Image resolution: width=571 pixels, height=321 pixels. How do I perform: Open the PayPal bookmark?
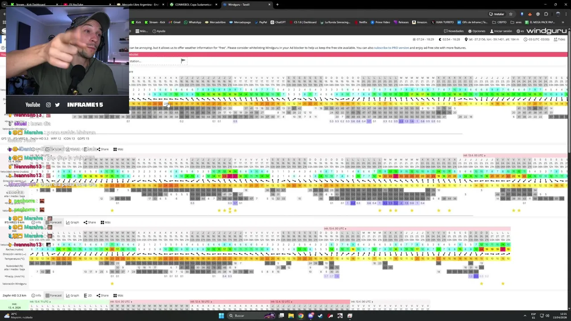click(261, 22)
